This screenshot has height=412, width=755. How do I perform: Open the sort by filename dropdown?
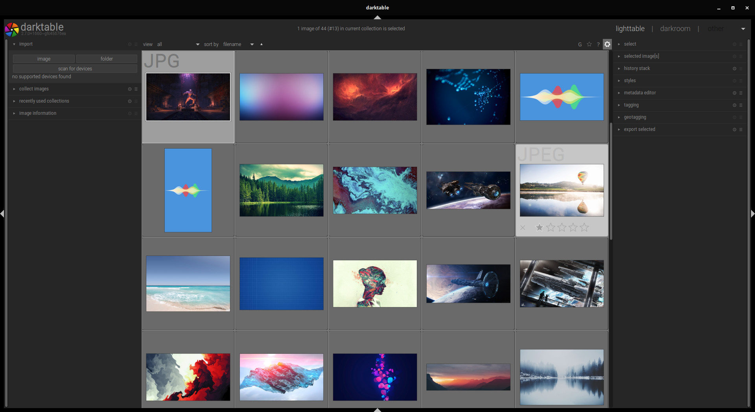238,44
